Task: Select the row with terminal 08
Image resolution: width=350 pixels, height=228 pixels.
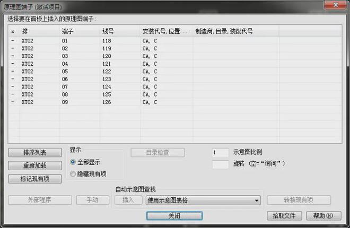Action: (175, 94)
